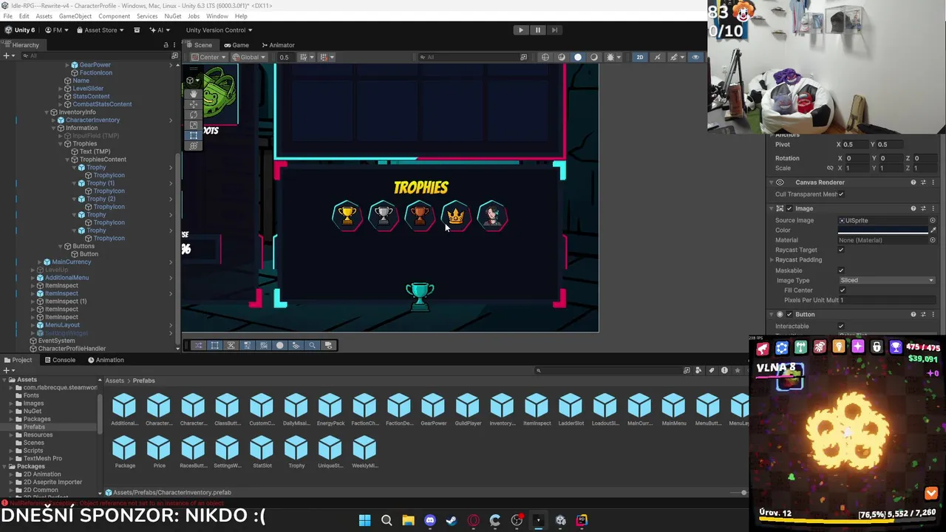Select CharacterInventory in the Hierarchy

92,120
